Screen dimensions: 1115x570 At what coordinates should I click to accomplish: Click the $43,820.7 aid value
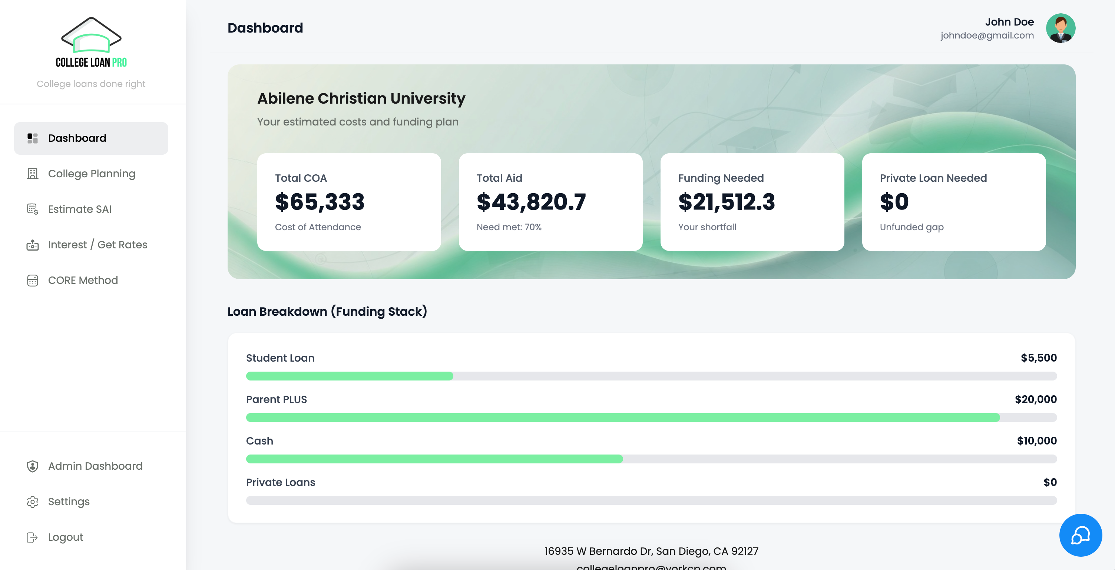pos(531,202)
